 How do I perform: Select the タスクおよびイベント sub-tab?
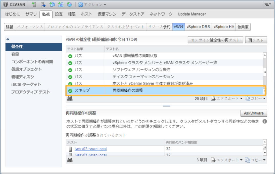pyautogui.click(x=126, y=27)
